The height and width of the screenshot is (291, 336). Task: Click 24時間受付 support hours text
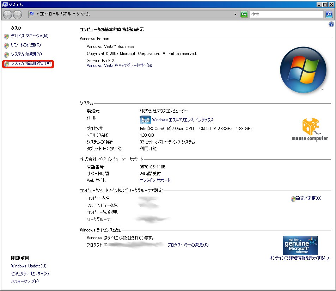[x=150, y=174]
